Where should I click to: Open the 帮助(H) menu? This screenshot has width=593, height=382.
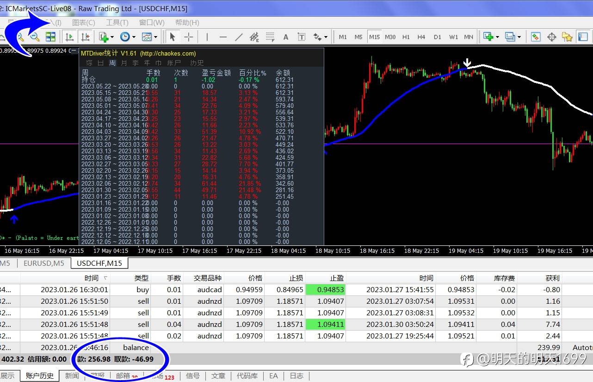tap(187, 22)
